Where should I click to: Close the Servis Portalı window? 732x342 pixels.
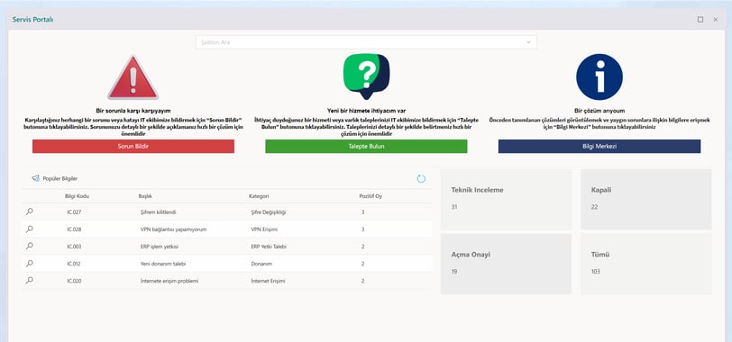(x=716, y=20)
